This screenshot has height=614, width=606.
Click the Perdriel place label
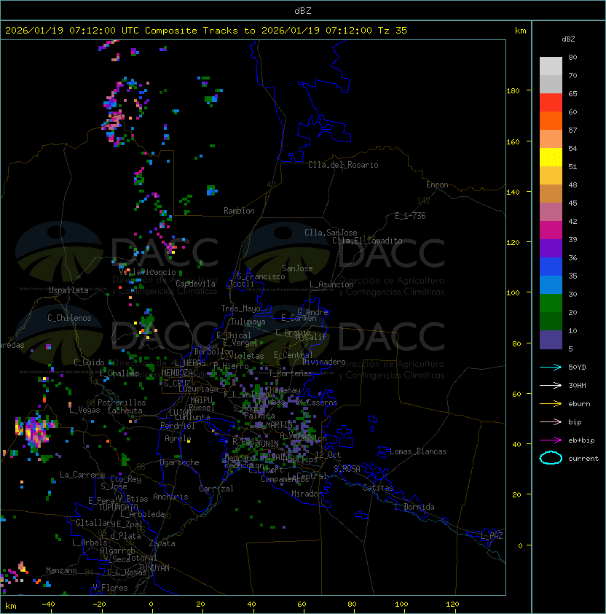[178, 426]
